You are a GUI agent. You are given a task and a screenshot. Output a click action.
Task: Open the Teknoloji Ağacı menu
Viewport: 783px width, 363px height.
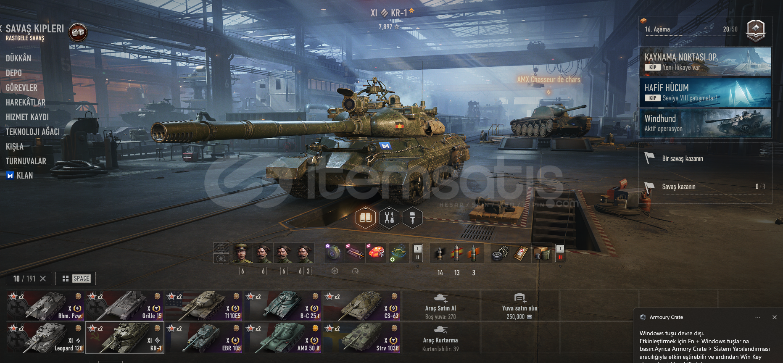pos(33,132)
